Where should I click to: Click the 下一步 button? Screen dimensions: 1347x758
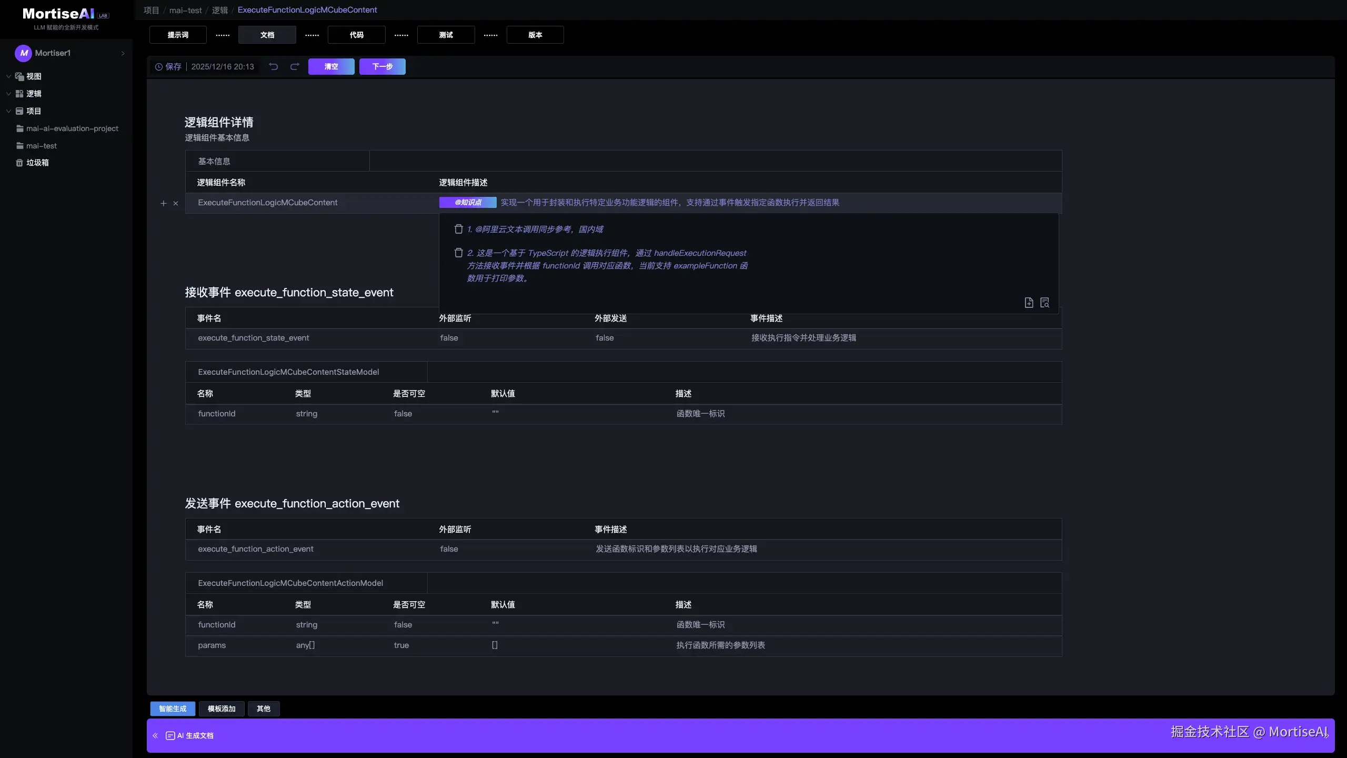click(382, 66)
